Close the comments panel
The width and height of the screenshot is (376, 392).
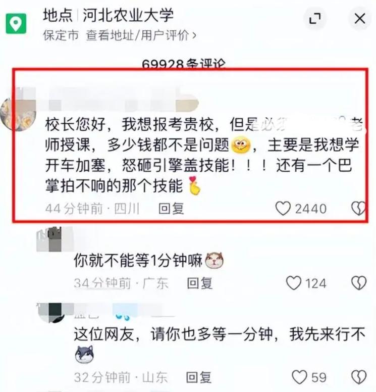click(x=360, y=19)
